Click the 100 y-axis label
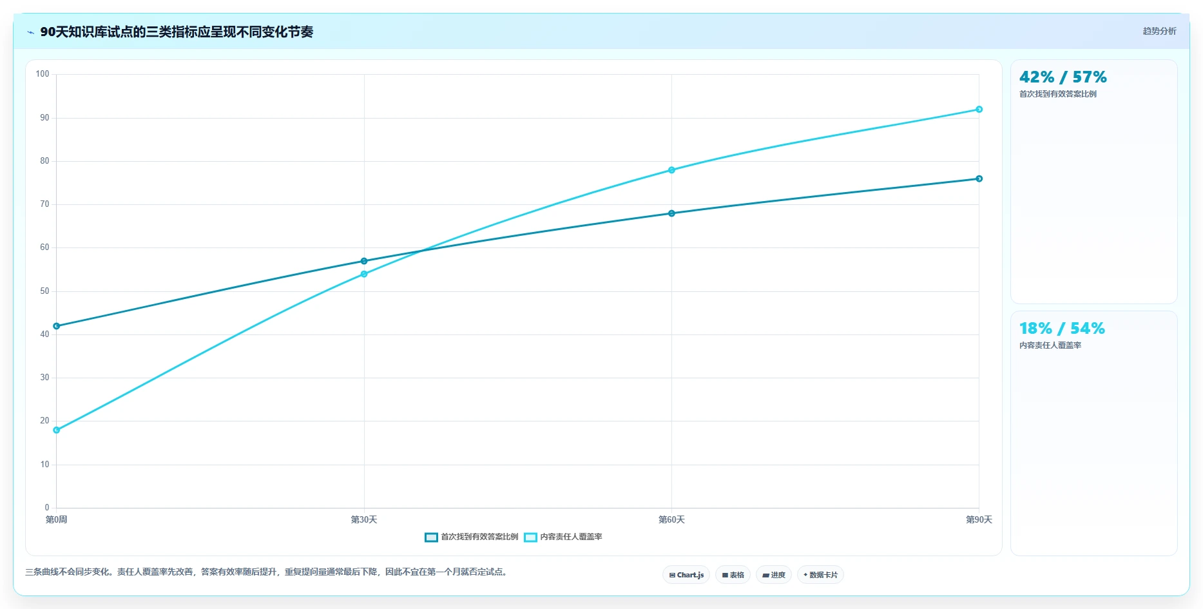 pyautogui.click(x=43, y=74)
